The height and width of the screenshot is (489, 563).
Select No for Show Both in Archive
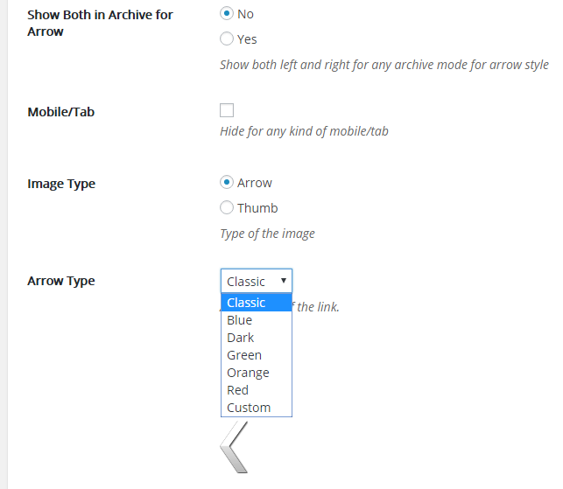pyautogui.click(x=227, y=14)
